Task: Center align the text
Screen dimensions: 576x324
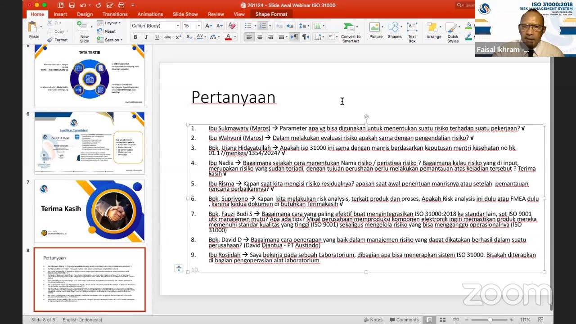Action: coord(260,37)
